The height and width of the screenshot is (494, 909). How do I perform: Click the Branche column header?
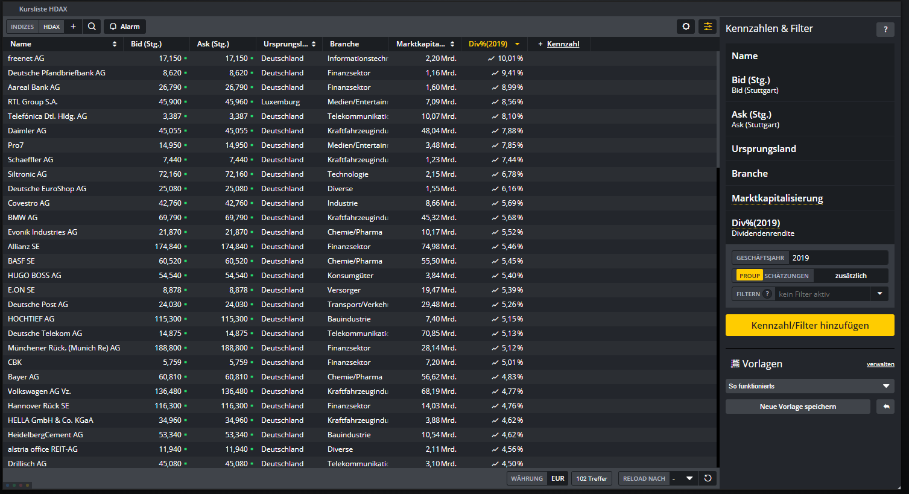344,44
